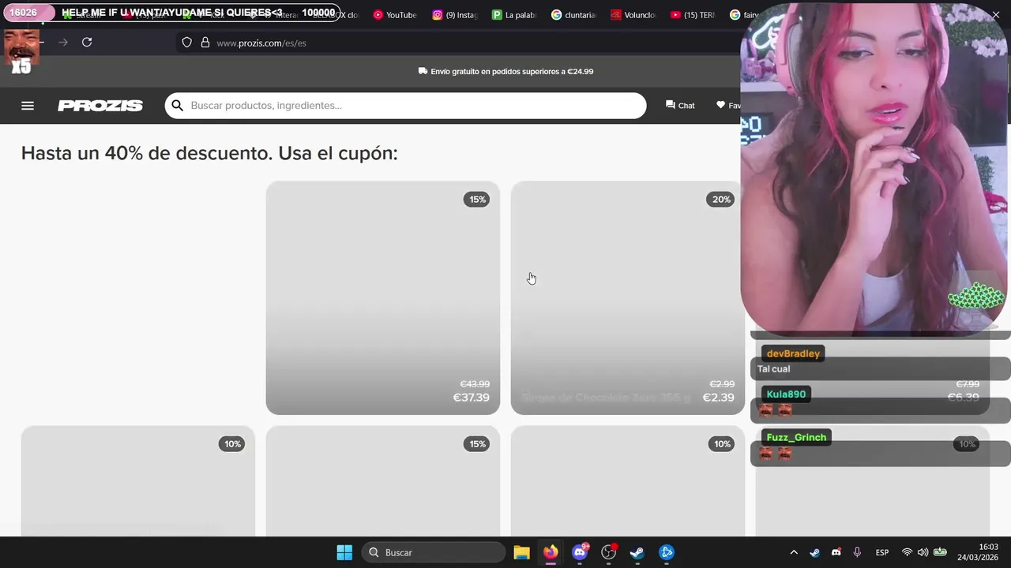Open the Prozis Chat

click(x=680, y=106)
